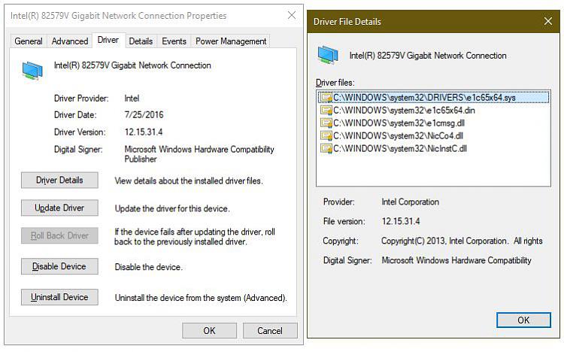Open Driver Details button
Screen dimensions: 564x352
click(x=59, y=180)
